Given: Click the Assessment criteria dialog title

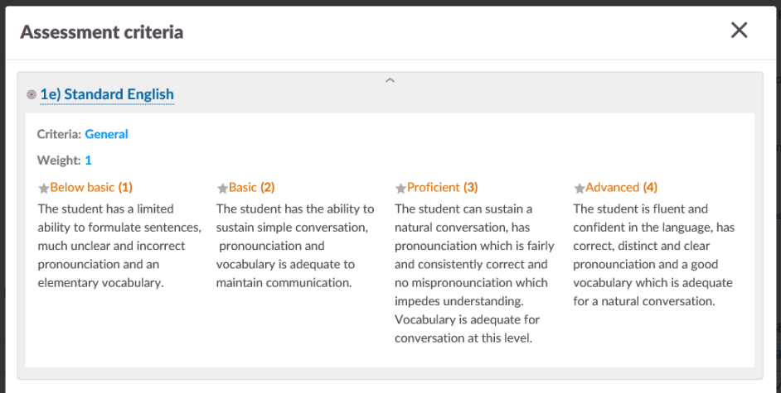Looking at the screenshot, I should (101, 32).
